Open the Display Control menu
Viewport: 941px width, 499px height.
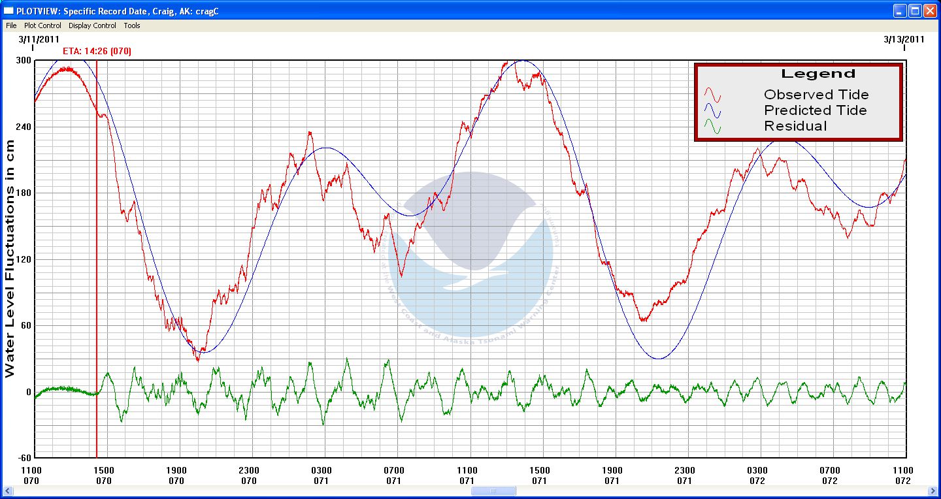point(92,25)
